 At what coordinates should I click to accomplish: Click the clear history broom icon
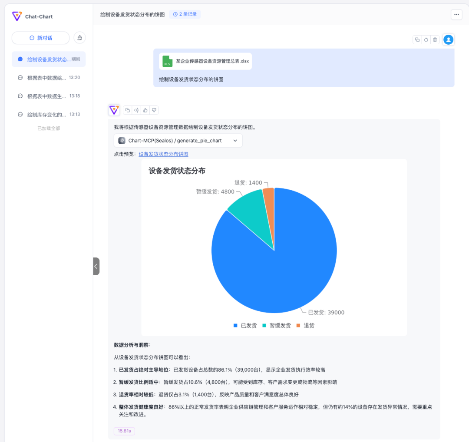click(x=79, y=38)
